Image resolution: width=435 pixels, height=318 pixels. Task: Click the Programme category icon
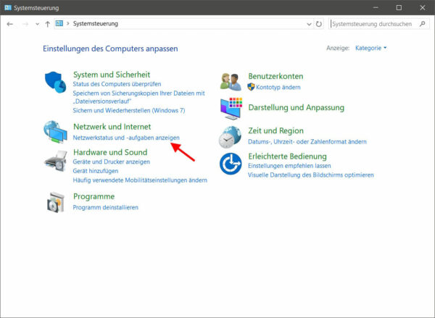point(56,202)
